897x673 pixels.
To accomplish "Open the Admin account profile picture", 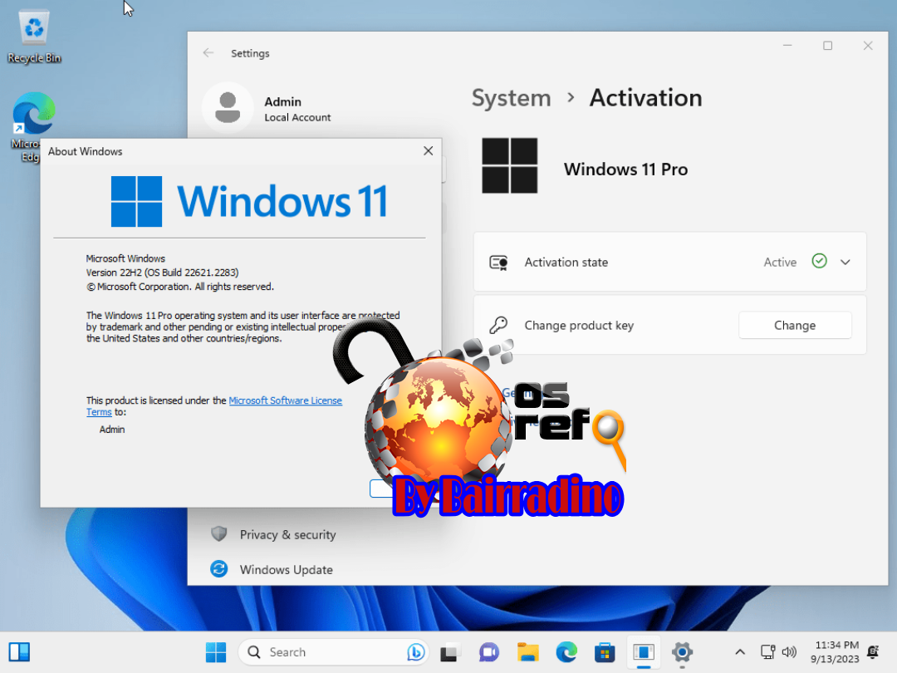I will coord(228,107).
